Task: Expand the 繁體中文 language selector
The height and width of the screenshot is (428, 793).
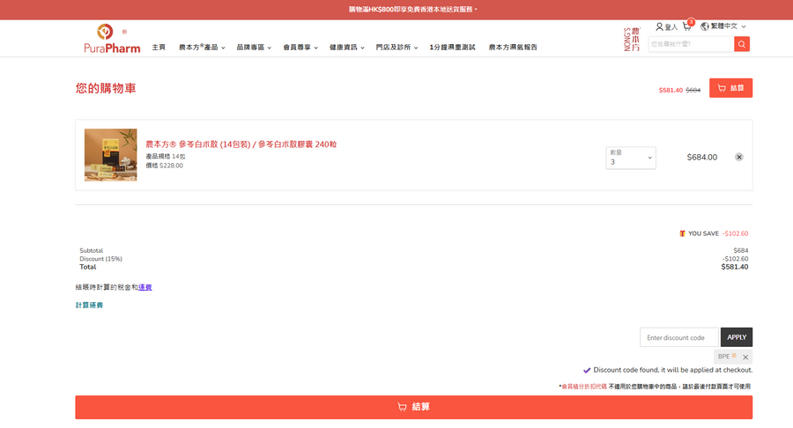Action: [x=728, y=26]
